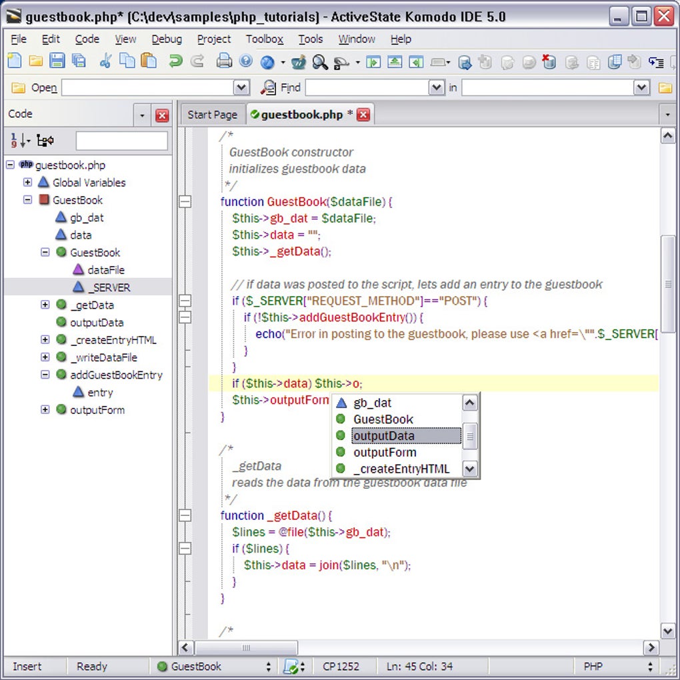Collapse the fold marker beside function _getData
The height and width of the screenshot is (680, 680).
[185, 516]
